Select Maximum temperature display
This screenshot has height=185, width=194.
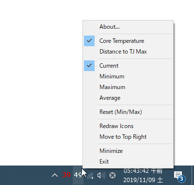click(x=128, y=87)
